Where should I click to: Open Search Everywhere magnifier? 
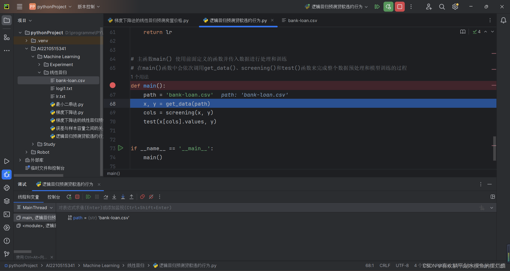point(442,7)
